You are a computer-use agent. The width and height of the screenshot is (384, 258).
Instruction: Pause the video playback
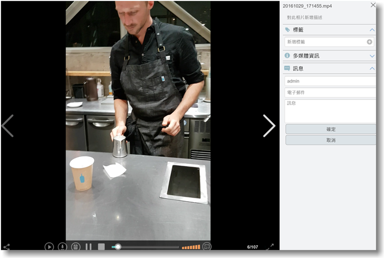pyautogui.click(x=89, y=247)
